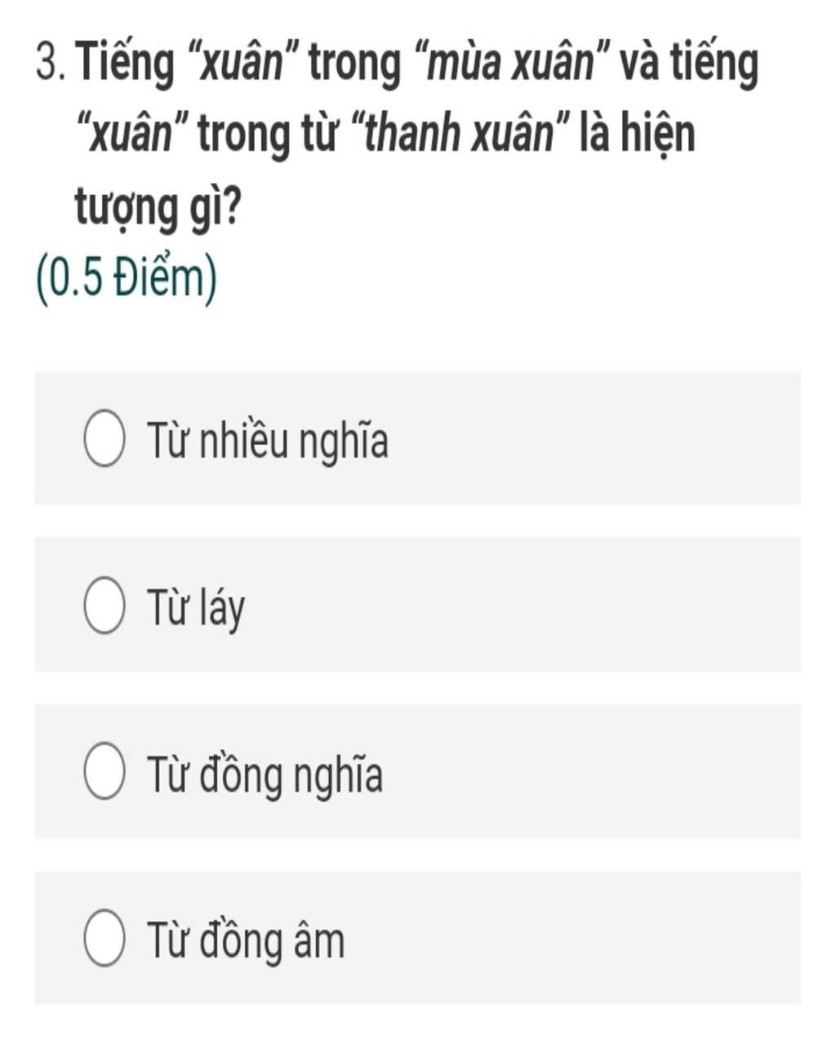The width and height of the screenshot is (836, 1045).
Task: Click the words "là hiện" in the question
Action: click(x=638, y=136)
